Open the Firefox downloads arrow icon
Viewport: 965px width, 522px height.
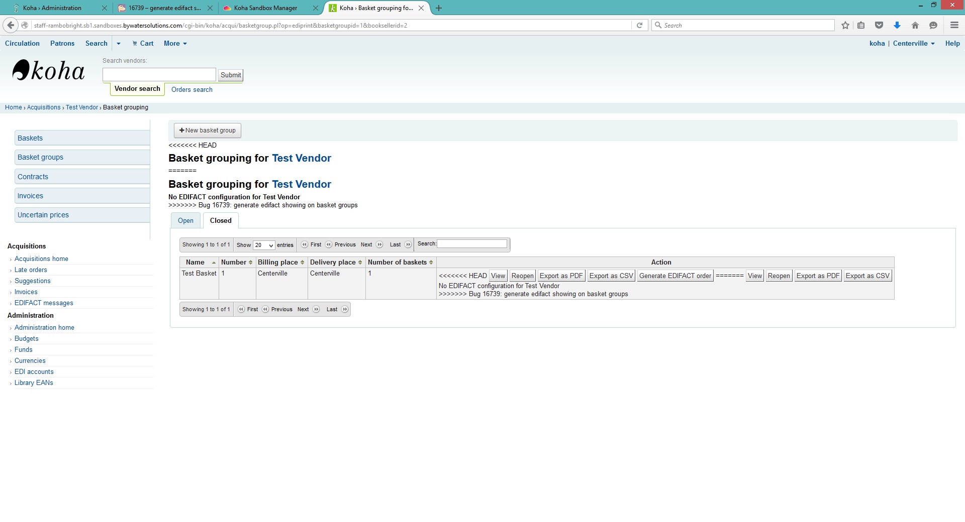897,25
